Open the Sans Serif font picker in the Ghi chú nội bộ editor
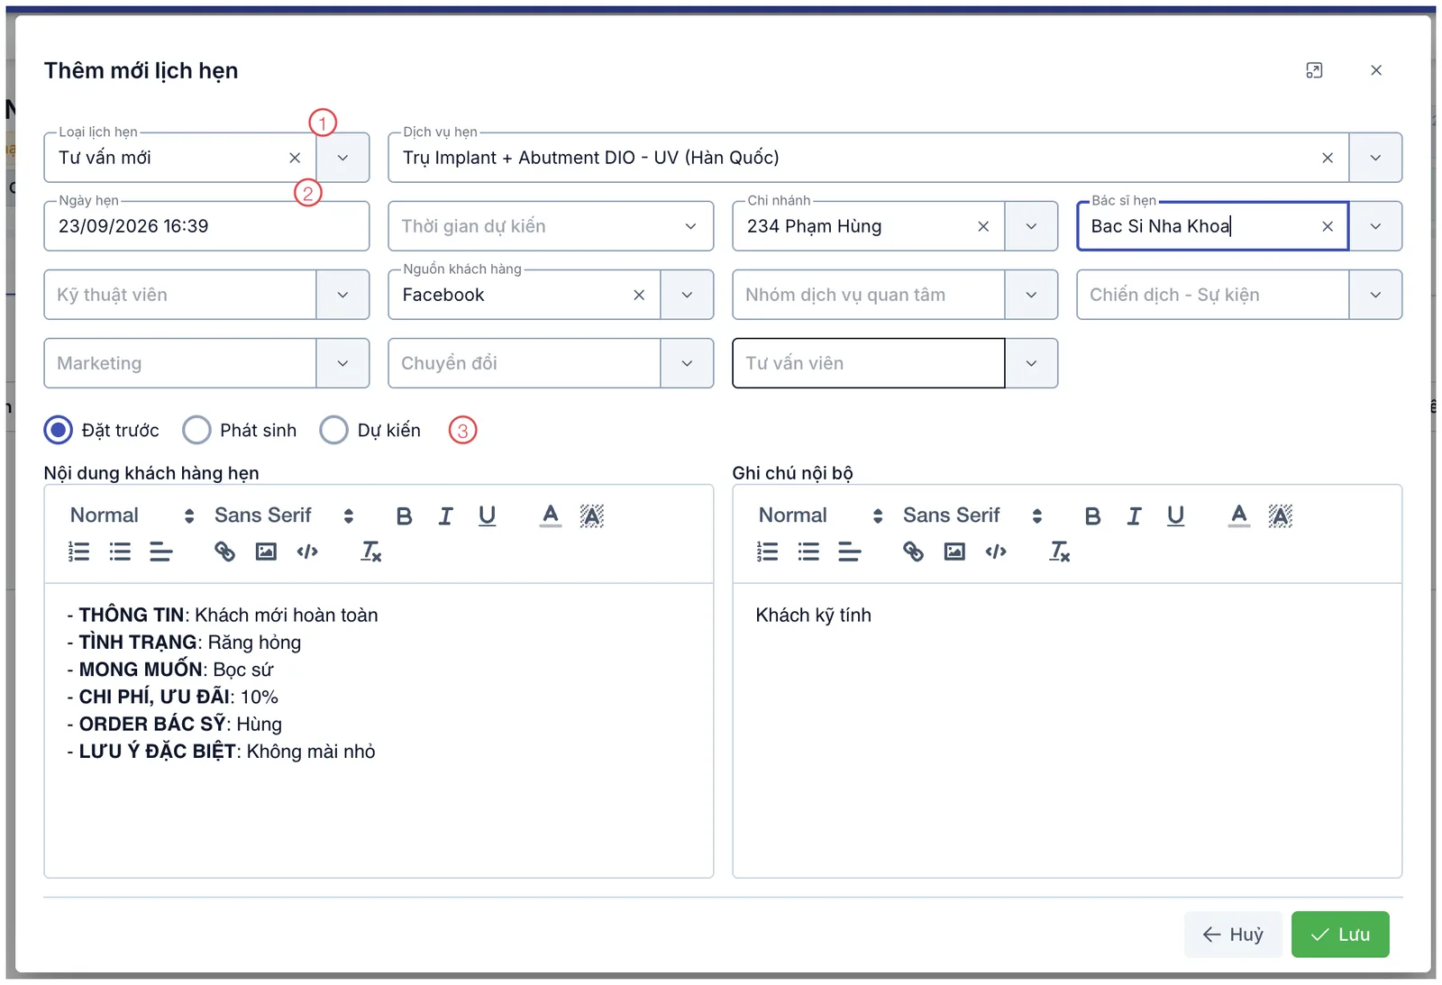The height and width of the screenshot is (985, 1442). [972, 515]
